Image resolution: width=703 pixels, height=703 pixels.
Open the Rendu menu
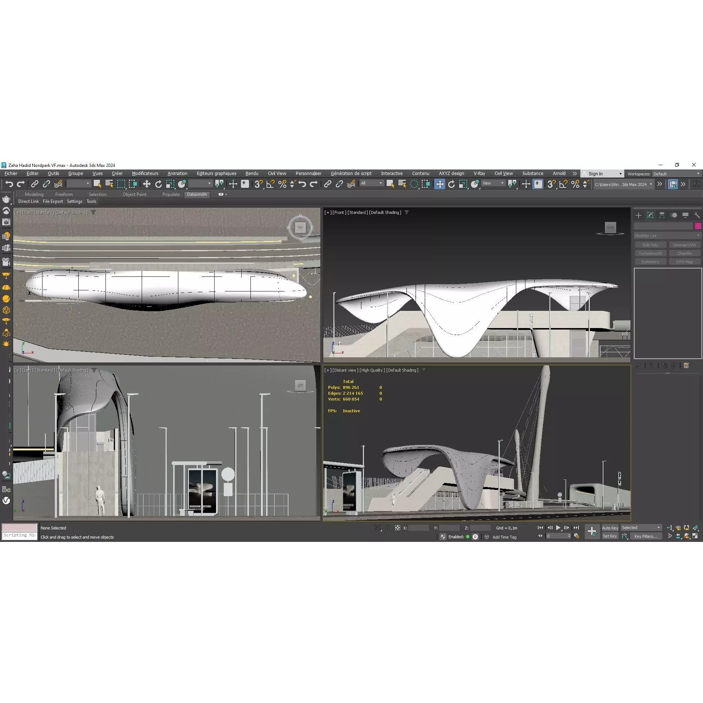252,174
